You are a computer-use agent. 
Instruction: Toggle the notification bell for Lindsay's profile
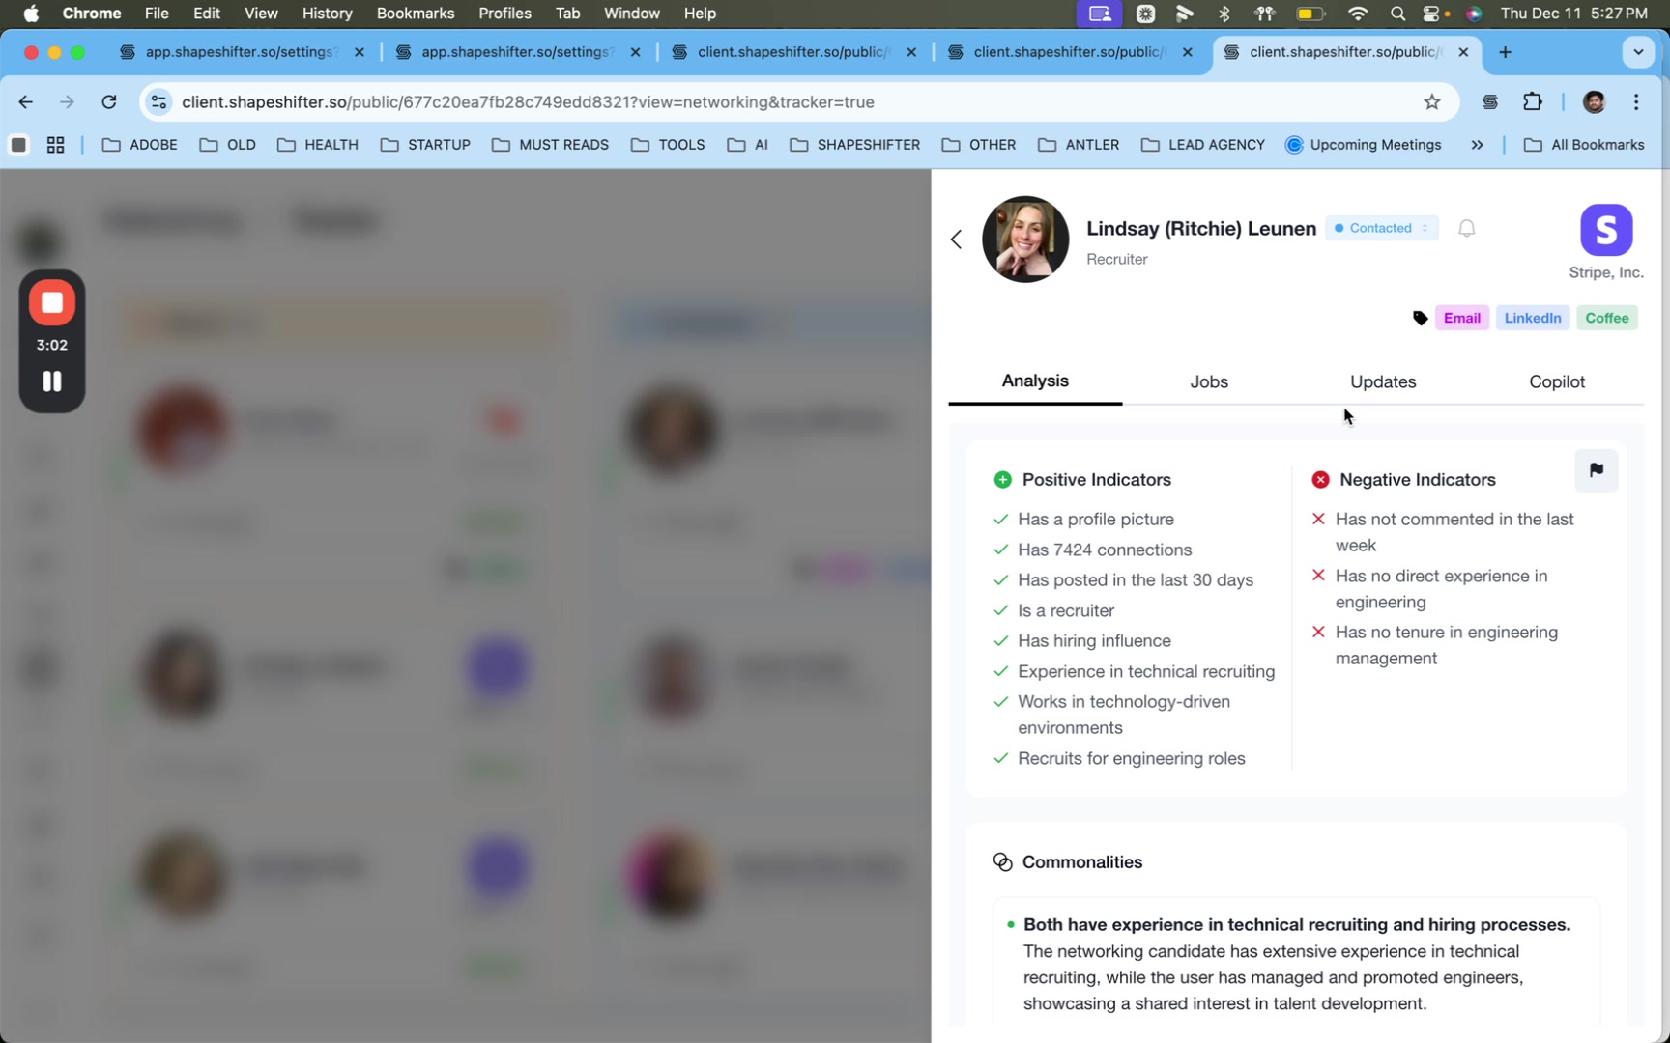coord(1466,228)
